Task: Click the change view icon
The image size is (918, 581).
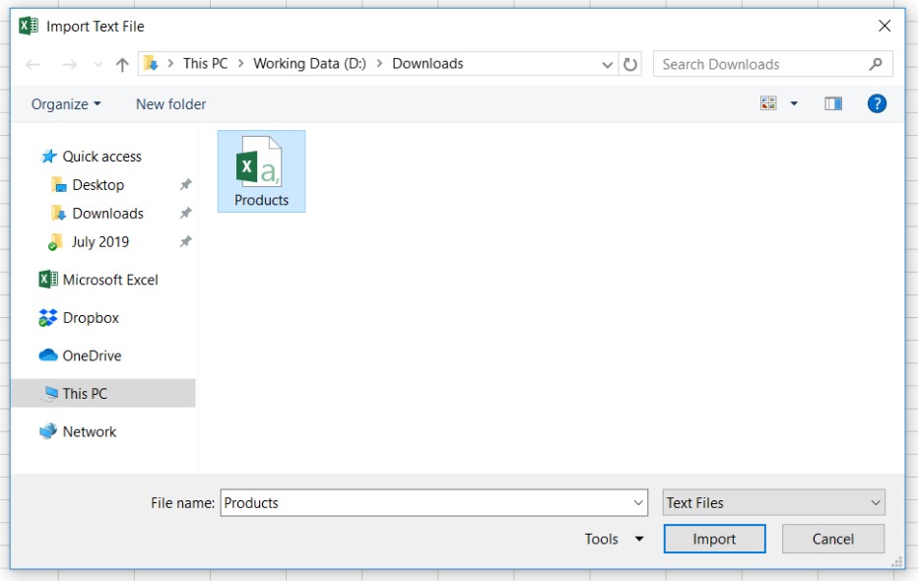Action: click(768, 103)
